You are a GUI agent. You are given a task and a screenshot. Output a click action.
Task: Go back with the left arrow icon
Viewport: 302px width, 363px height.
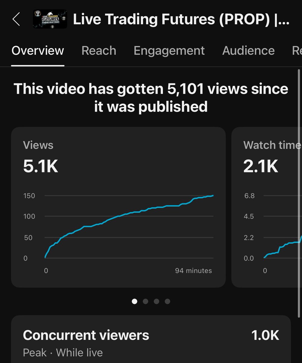(x=16, y=19)
